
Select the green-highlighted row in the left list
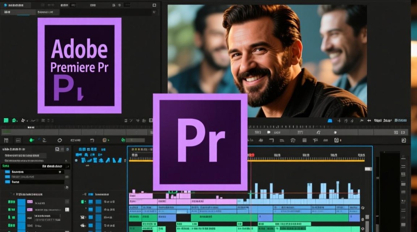[36, 166]
